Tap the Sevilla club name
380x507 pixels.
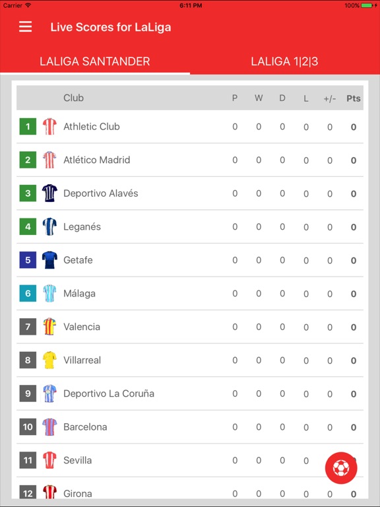pyautogui.click(x=78, y=460)
